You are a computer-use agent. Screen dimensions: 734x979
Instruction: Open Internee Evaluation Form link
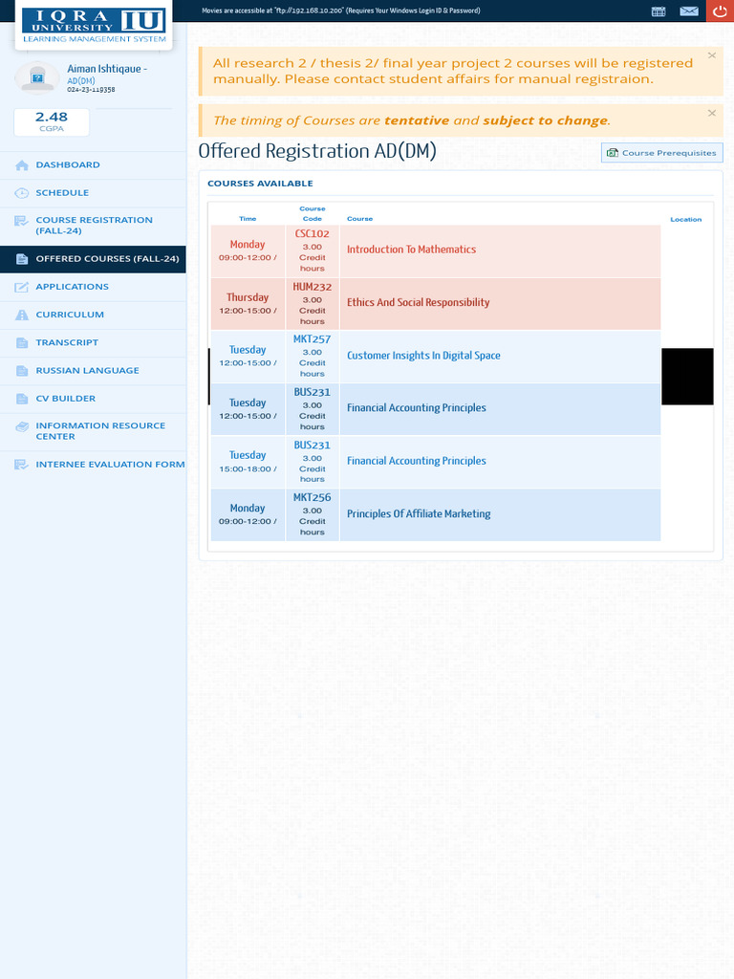click(93, 465)
